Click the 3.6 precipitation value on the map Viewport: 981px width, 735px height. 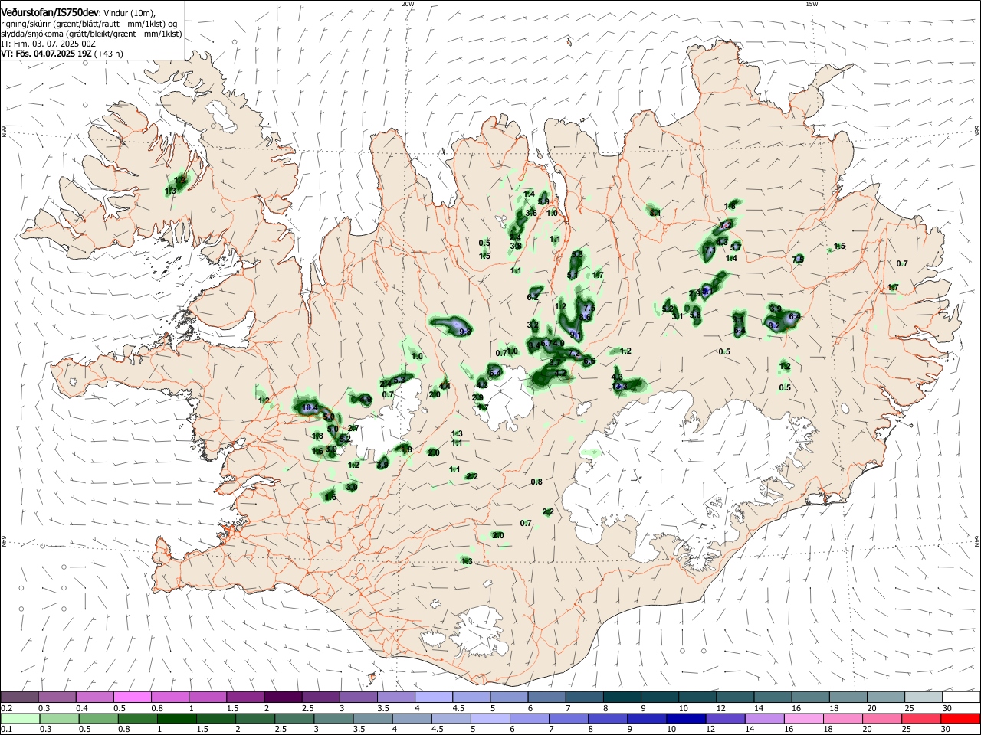tap(531, 213)
